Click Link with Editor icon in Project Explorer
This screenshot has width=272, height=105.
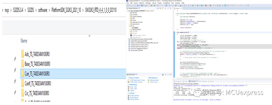coord(160,8)
